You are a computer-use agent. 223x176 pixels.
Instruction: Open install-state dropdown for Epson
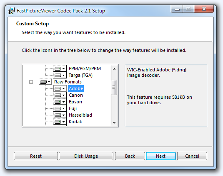(x=60, y=102)
